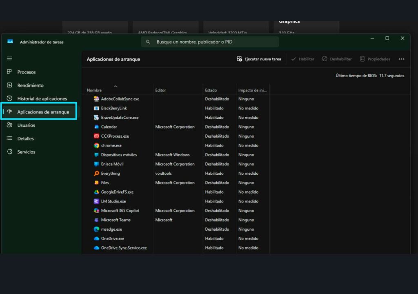Open the three-dot more options menu
The image size is (418, 294).
pyautogui.click(x=402, y=59)
